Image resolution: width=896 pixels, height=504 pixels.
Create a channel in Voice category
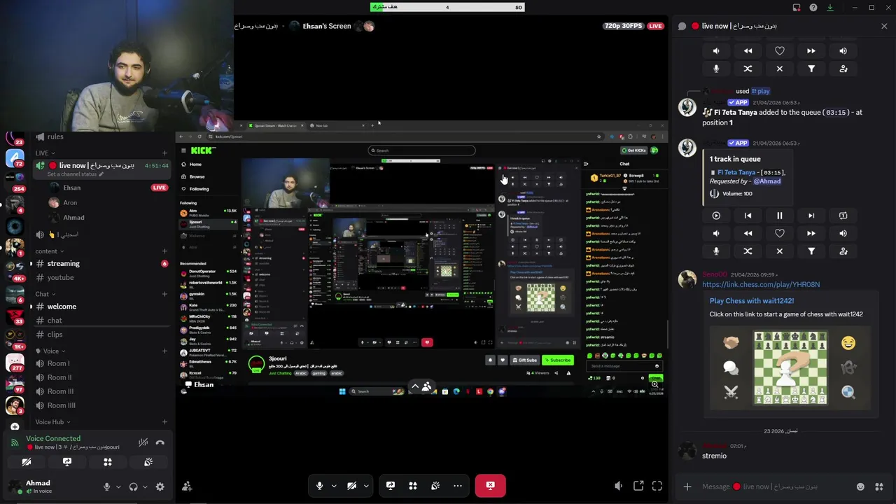click(x=164, y=351)
